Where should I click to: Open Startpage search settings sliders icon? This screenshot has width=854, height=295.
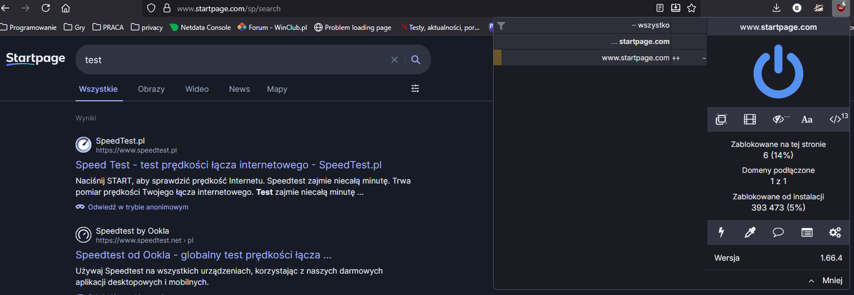416,88
